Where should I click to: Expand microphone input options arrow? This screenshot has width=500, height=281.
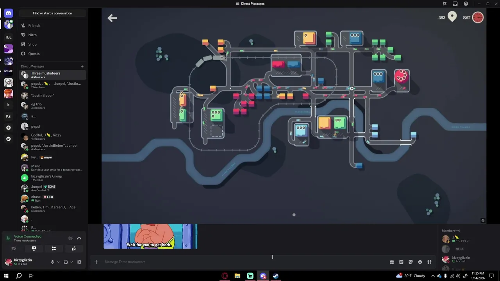(x=58, y=262)
